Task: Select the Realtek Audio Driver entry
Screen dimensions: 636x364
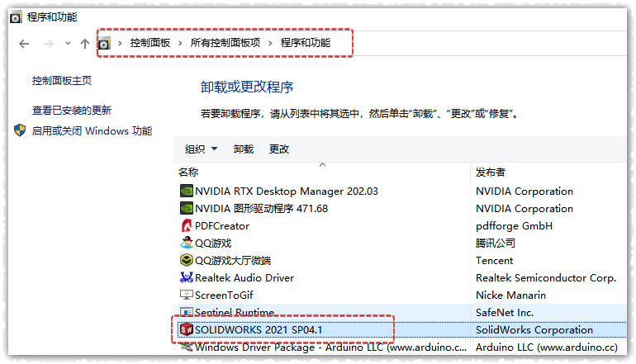Action: tap(244, 278)
